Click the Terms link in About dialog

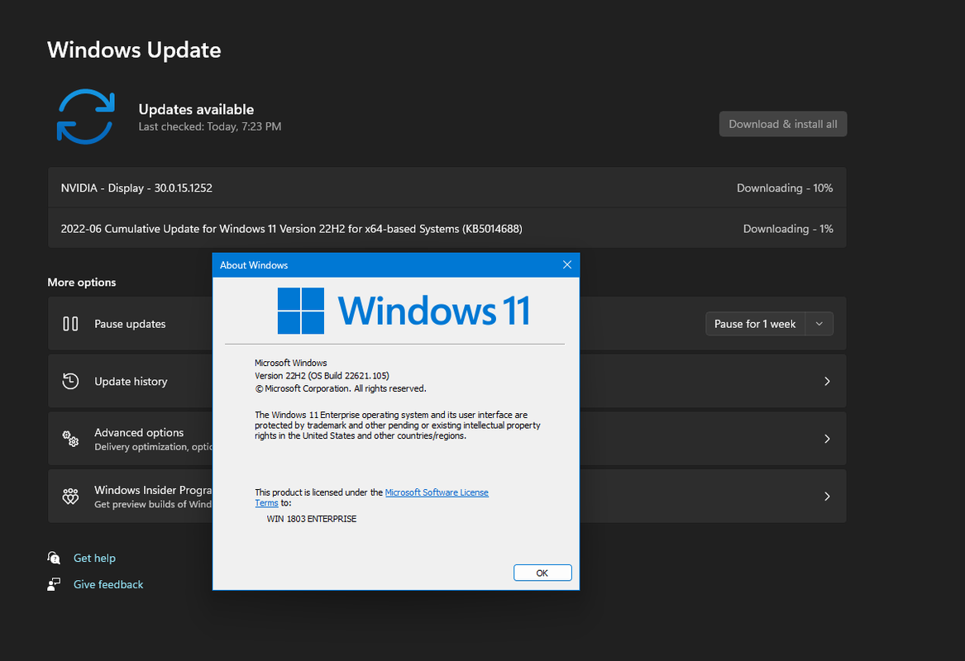[266, 503]
